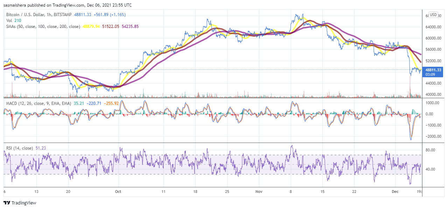Click the RSI axis label 40.00

coord(430,170)
